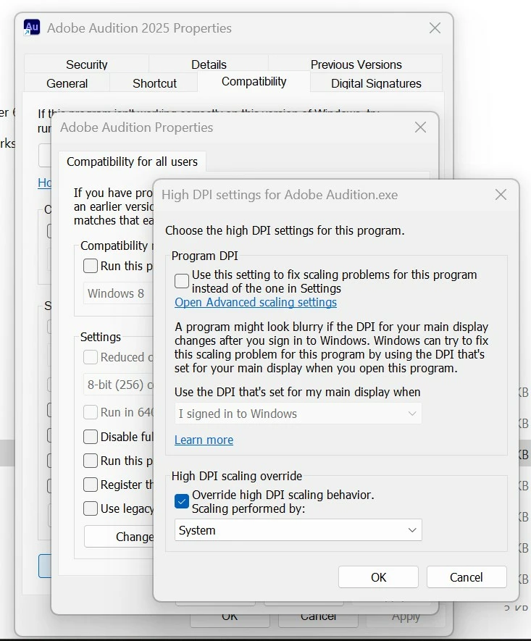The height and width of the screenshot is (641, 531).
Task: Click the Learn more link
Action: coord(204,440)
